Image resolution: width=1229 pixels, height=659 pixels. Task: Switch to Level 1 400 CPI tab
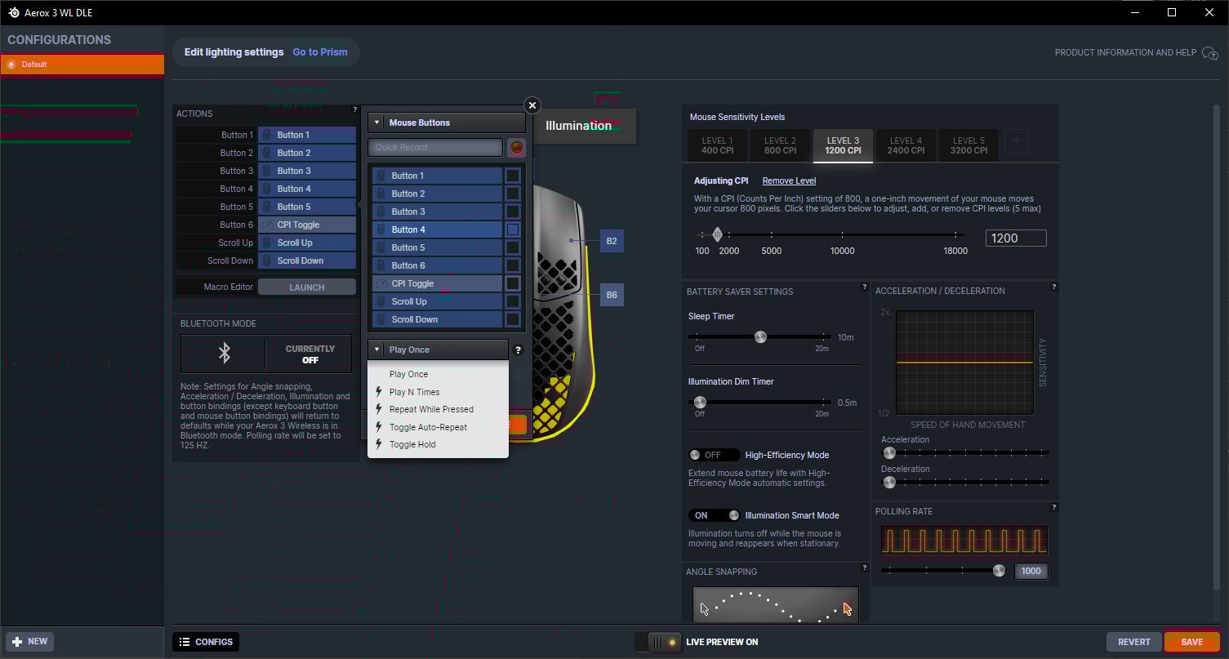(x=716, y=145)
